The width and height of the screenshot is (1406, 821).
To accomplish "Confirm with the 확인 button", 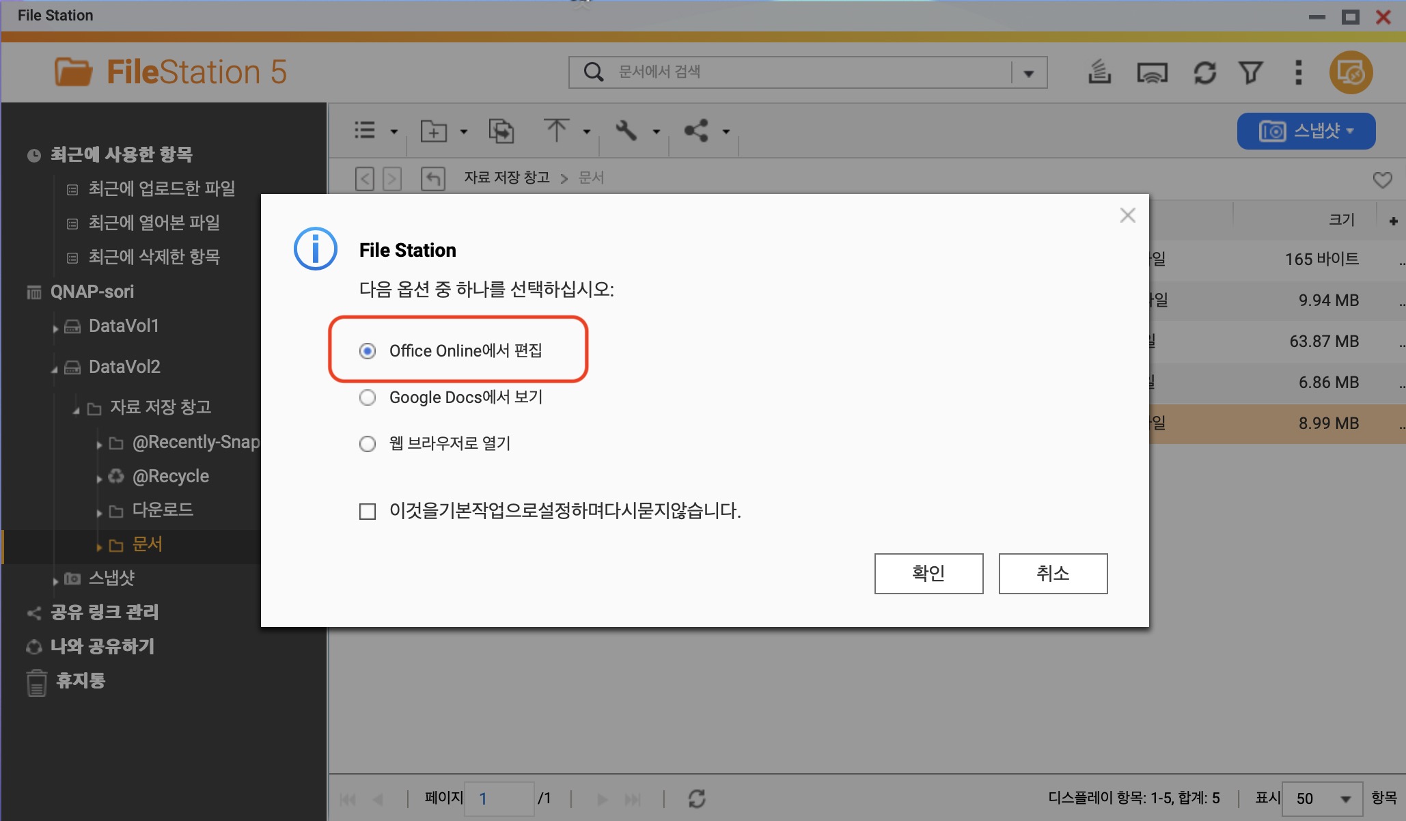I will tap(928, 573).
